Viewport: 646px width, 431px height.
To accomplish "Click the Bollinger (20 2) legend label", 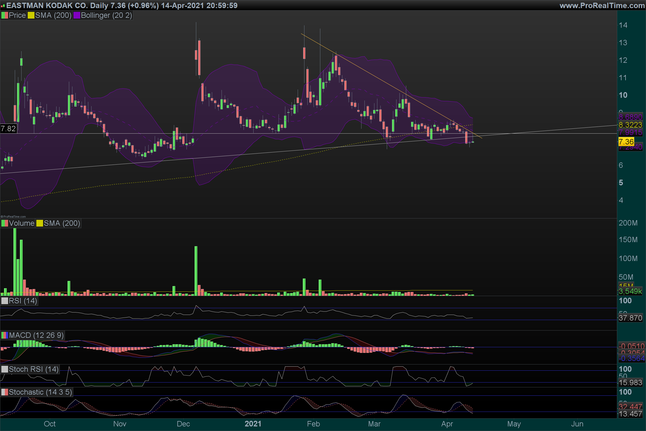I will [107, 15].
